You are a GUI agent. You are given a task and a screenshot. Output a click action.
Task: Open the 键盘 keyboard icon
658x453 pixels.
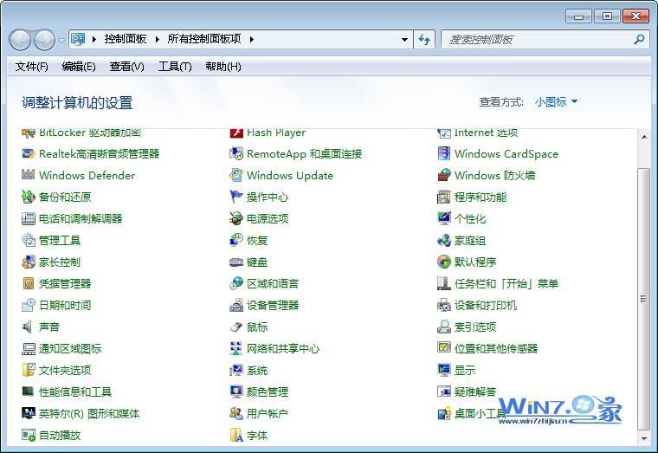pyautogui.click(x=236, y=262)
